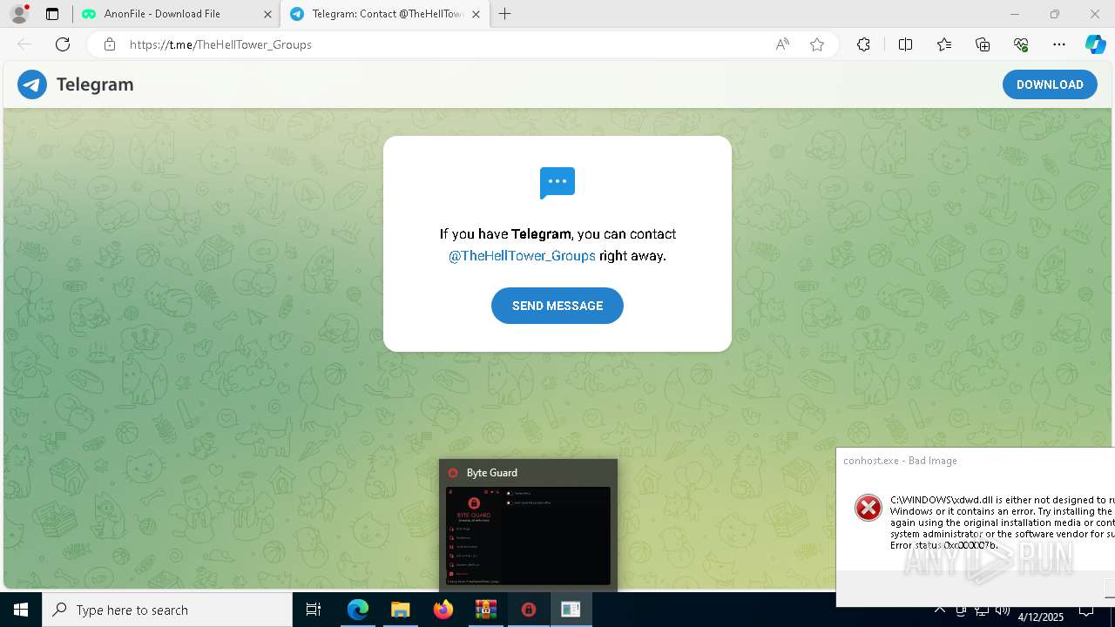Click the DOWNLOAD button
Screen dimensions: 1115x627
click(1050, 84)
